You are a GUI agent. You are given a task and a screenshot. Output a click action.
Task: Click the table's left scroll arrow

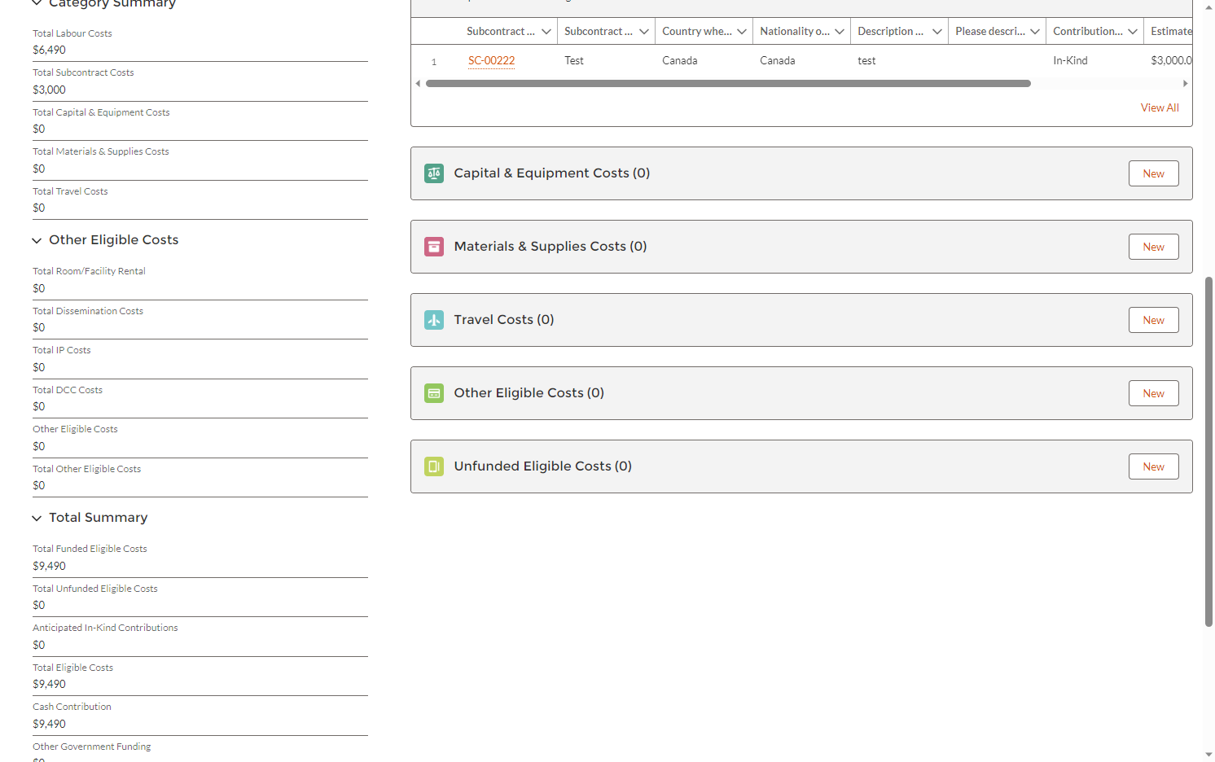[418, 83]
